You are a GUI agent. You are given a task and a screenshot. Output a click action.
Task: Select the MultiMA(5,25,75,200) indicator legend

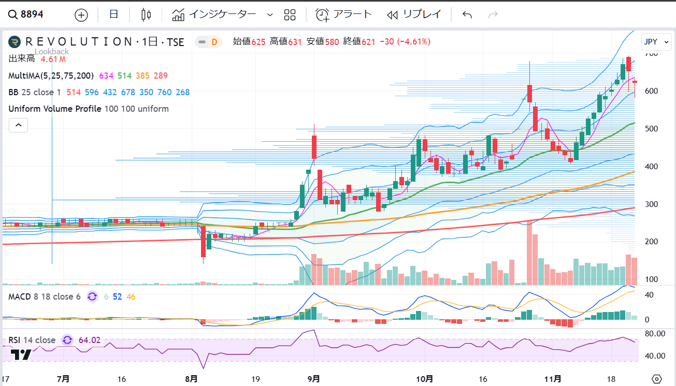(x=51, y=76)
